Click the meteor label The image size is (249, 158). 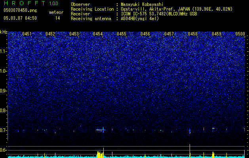(56, 12)
